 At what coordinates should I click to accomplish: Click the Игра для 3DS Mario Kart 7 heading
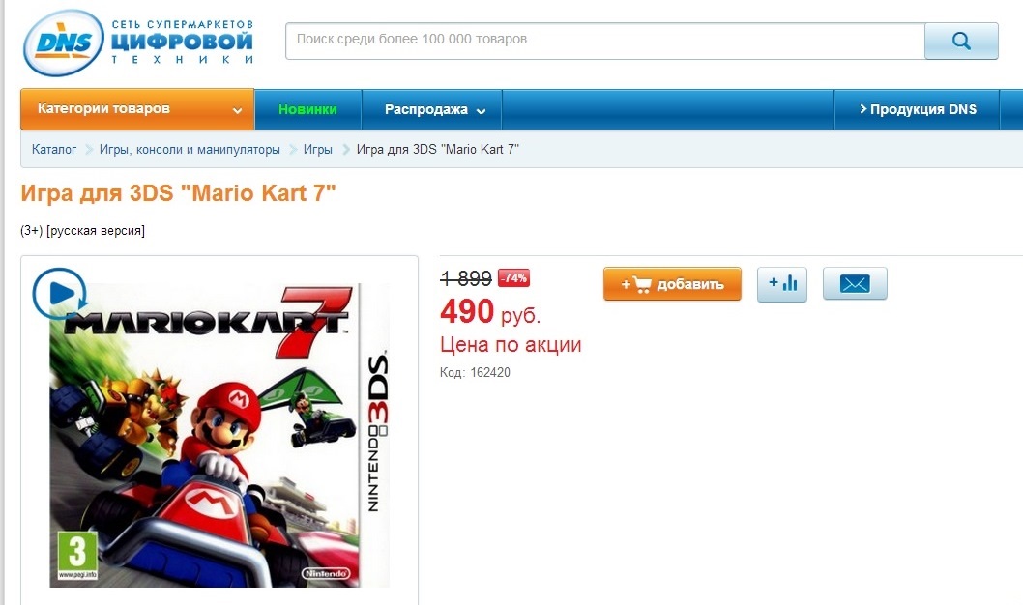coord(178,193)
